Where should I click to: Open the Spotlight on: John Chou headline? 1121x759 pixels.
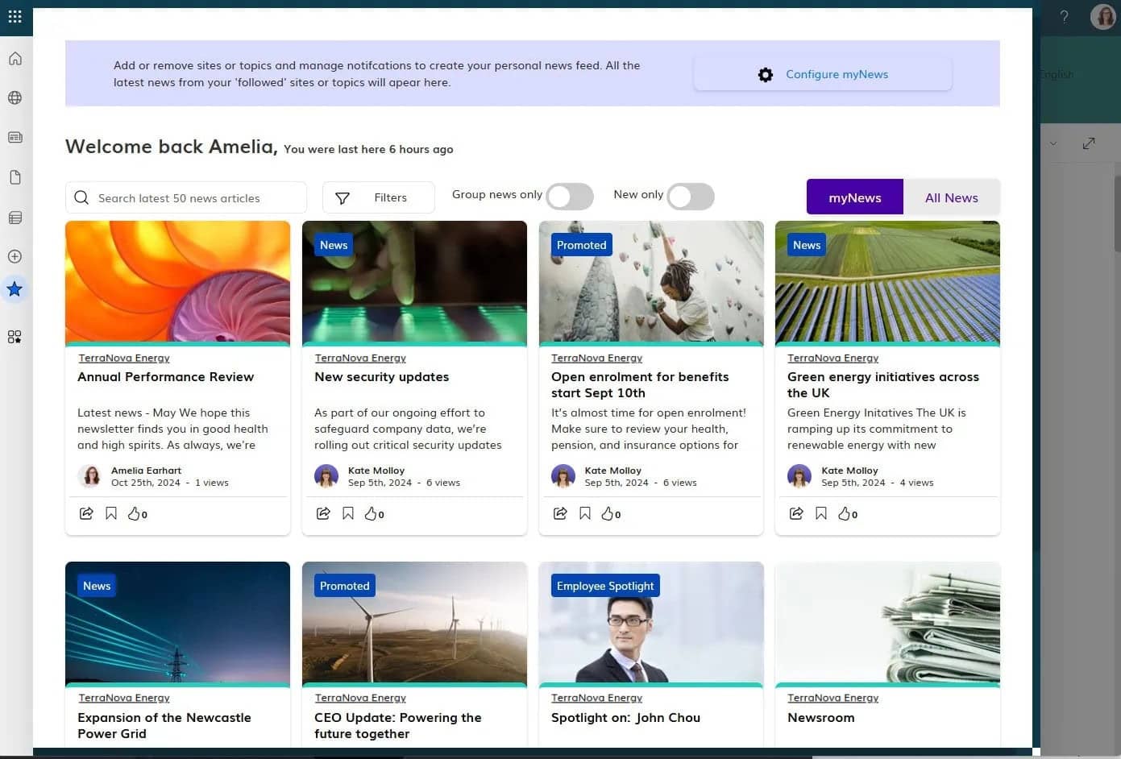coord(625,717)
